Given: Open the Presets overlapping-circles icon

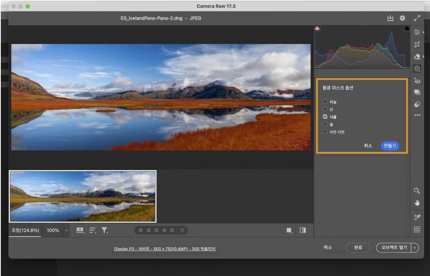Looking at the screenshot, I should coord(417,104).
